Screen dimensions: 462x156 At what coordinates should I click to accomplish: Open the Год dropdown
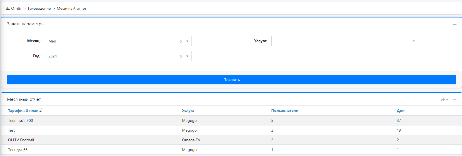pyautogui.click(x=187, y=56)
